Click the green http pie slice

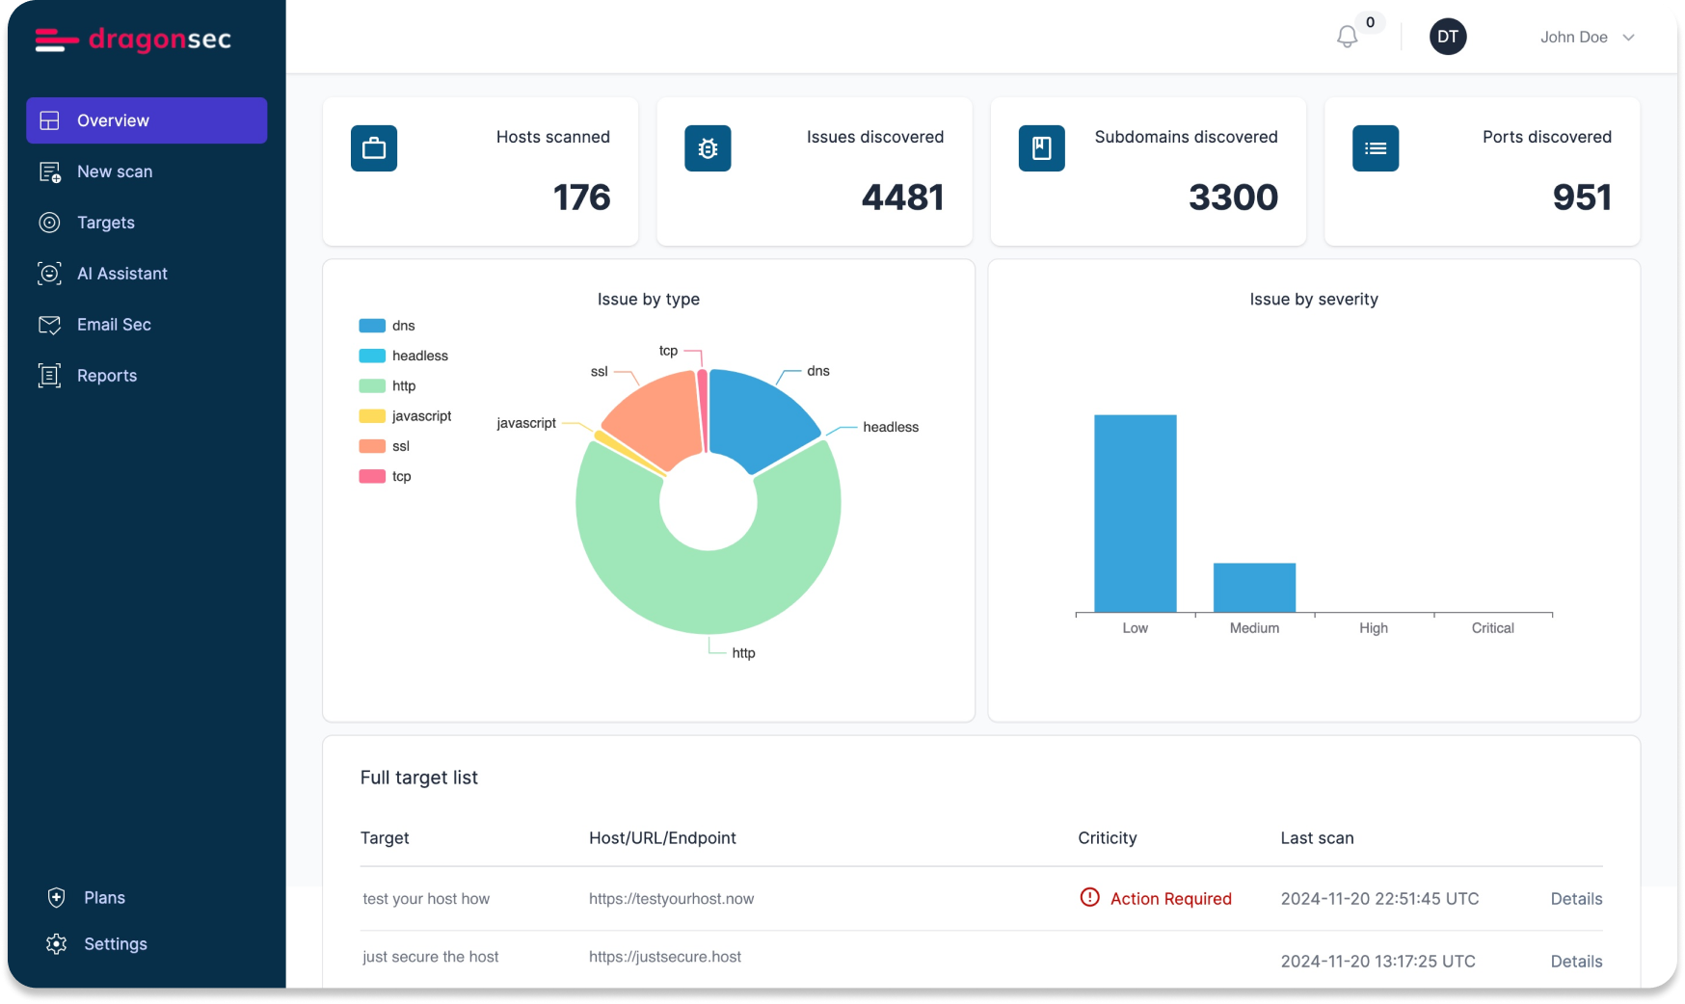[709, 590]
